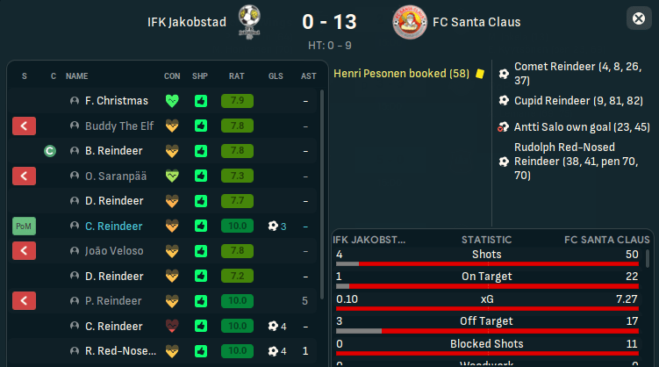
Task: Click own goal icon beside Antti Salo
Action: tap(504, 127)
